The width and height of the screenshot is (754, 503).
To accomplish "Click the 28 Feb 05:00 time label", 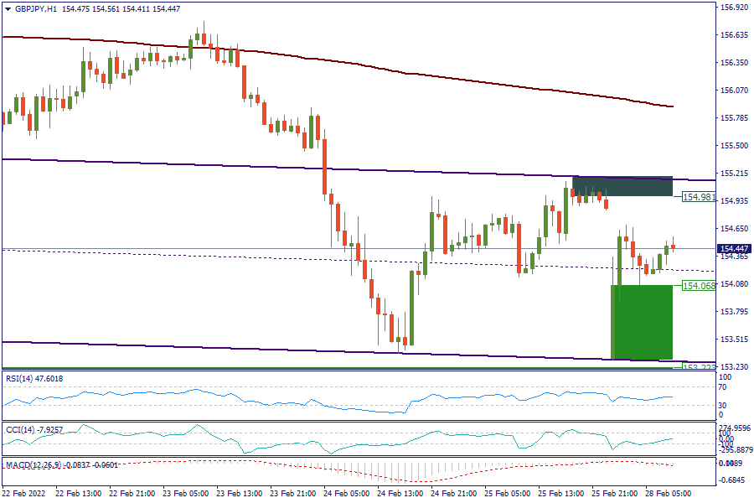I will 668,494.
